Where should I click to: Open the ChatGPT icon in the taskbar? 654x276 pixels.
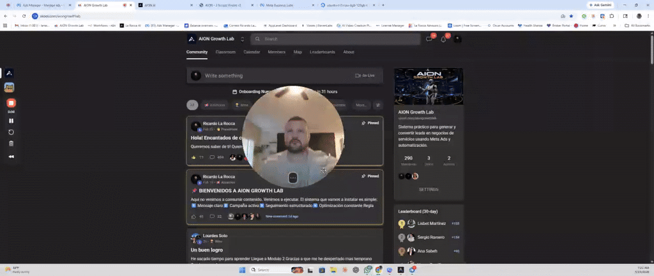356,270
